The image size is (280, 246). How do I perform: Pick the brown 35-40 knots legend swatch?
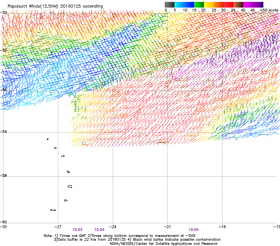(238, 5)
